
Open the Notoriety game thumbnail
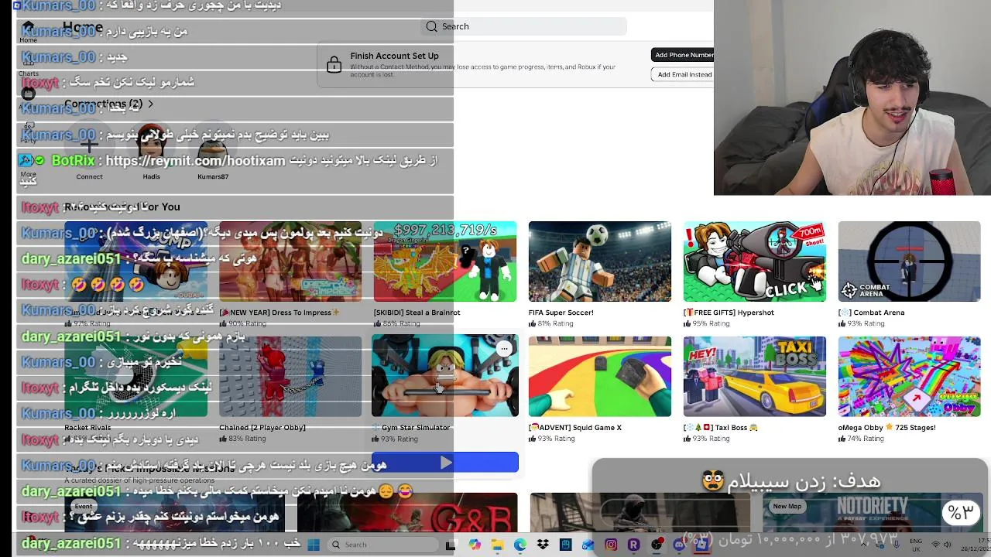[873, 513]
